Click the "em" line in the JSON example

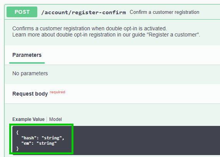pos(39,143)
